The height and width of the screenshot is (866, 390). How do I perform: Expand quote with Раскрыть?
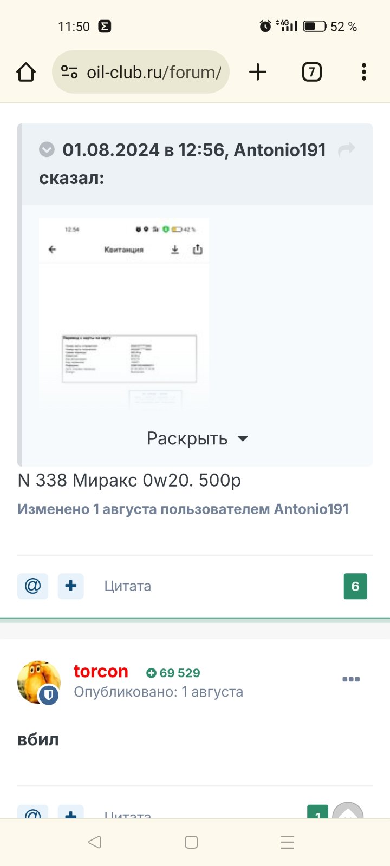pyautogui.click(x=197, y=438)
